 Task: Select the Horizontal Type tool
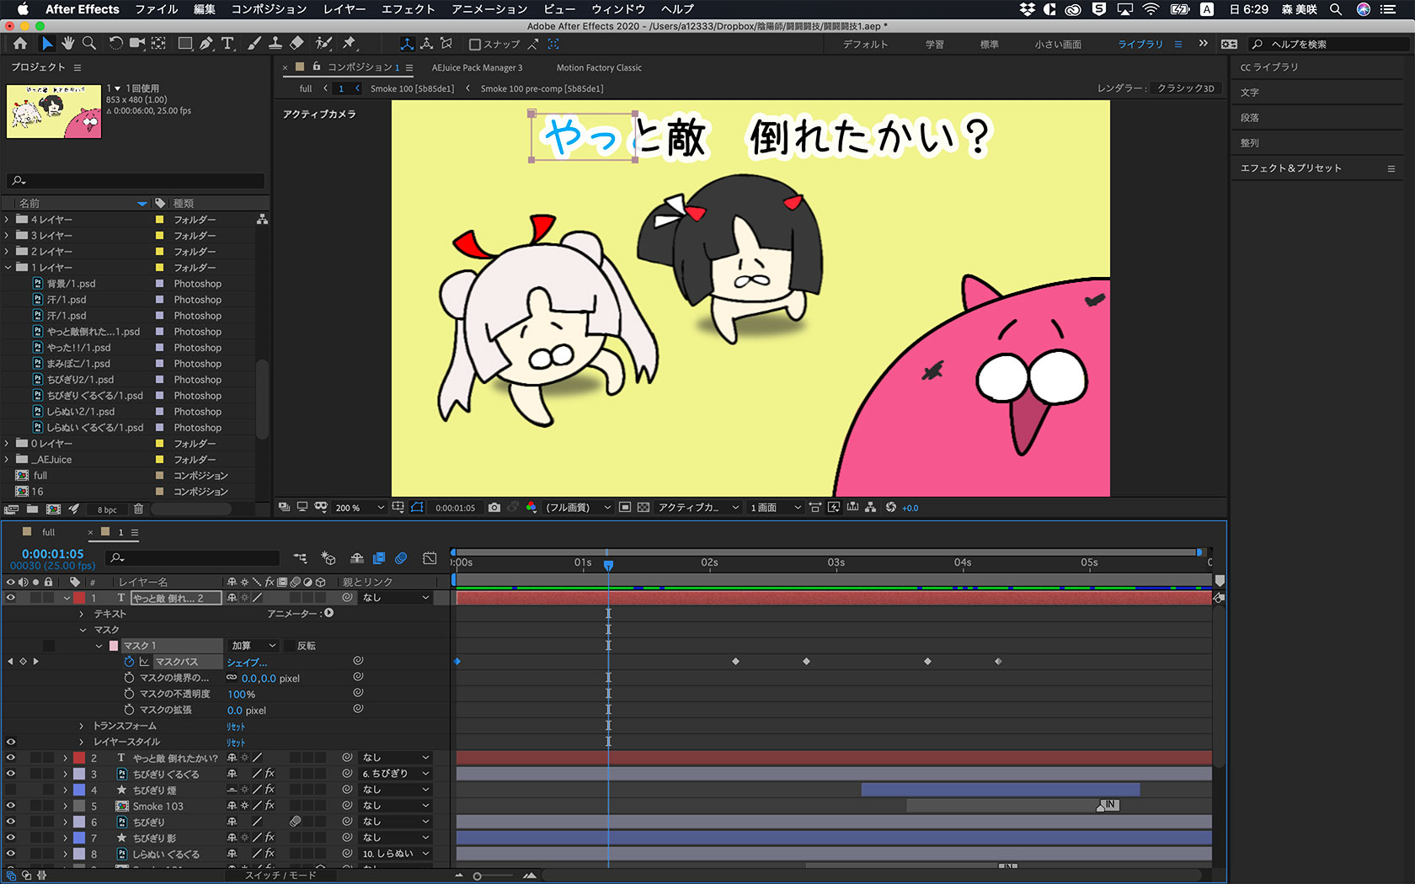[227, 44]
